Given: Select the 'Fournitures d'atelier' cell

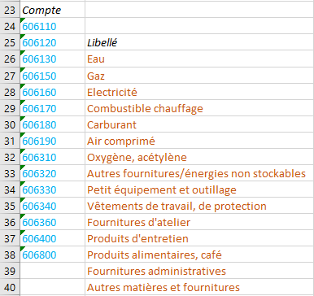Looking at the screenshot, I should click(x=199, y=222).
